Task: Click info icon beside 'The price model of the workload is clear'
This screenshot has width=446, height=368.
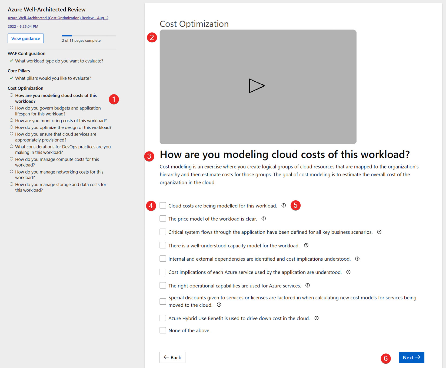Action: (264, 218)
